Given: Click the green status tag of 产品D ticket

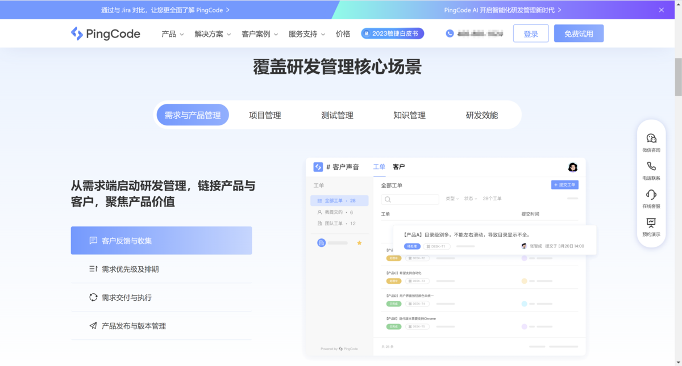Looking at the screenshot, I should [x=394, y=304].
